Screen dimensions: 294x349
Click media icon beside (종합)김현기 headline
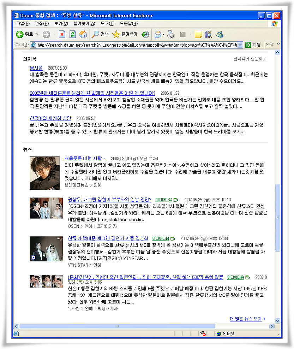point(247,278)
